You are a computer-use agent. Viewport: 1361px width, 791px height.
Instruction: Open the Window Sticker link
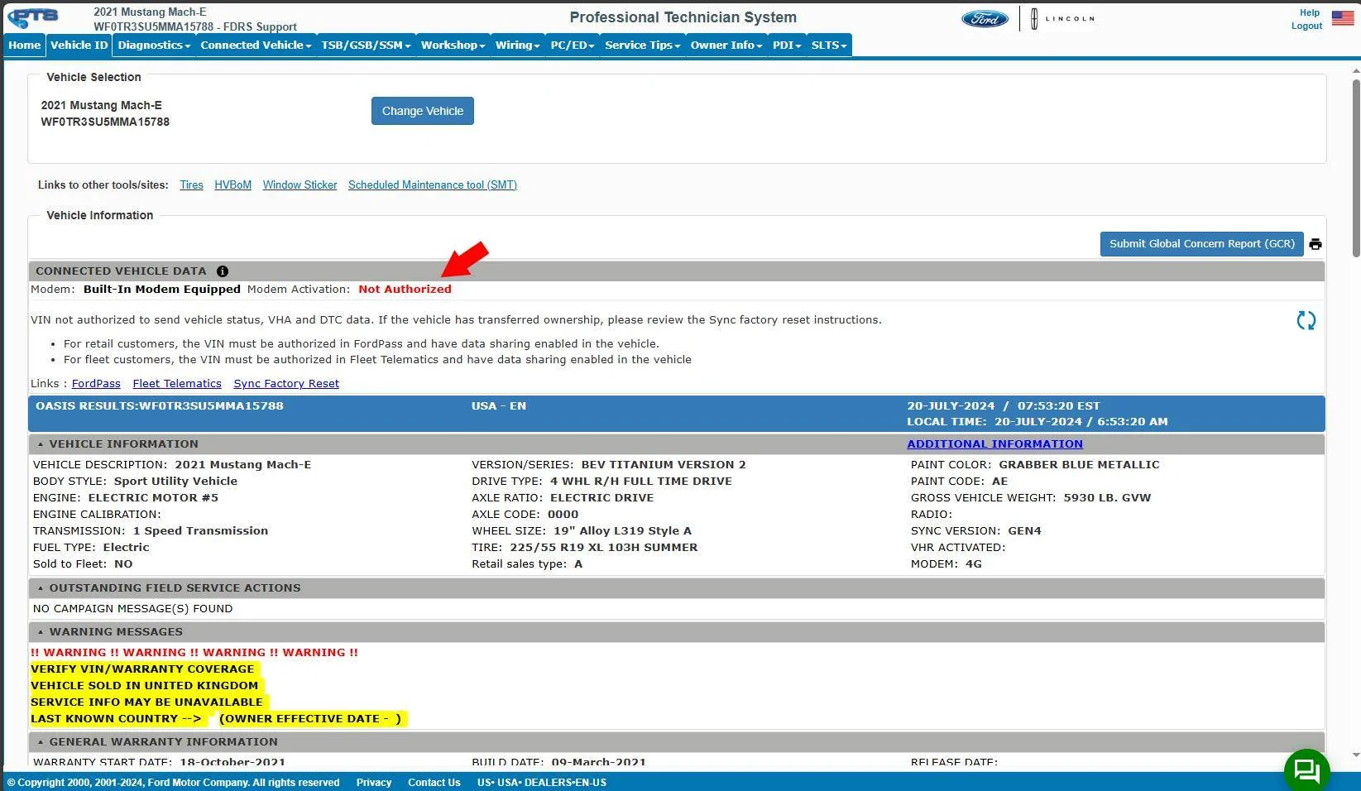tap(300, 185)
